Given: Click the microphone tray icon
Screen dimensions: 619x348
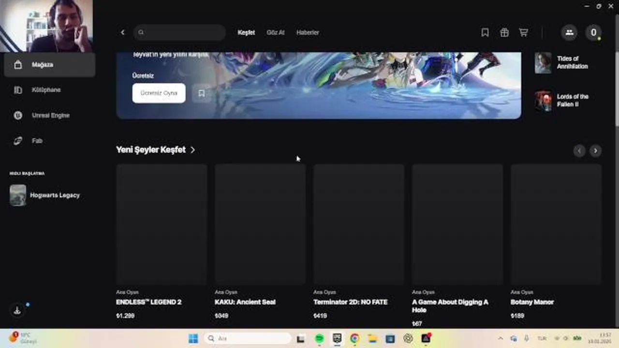Looking at the screenshot, I should tap(526, 339).
